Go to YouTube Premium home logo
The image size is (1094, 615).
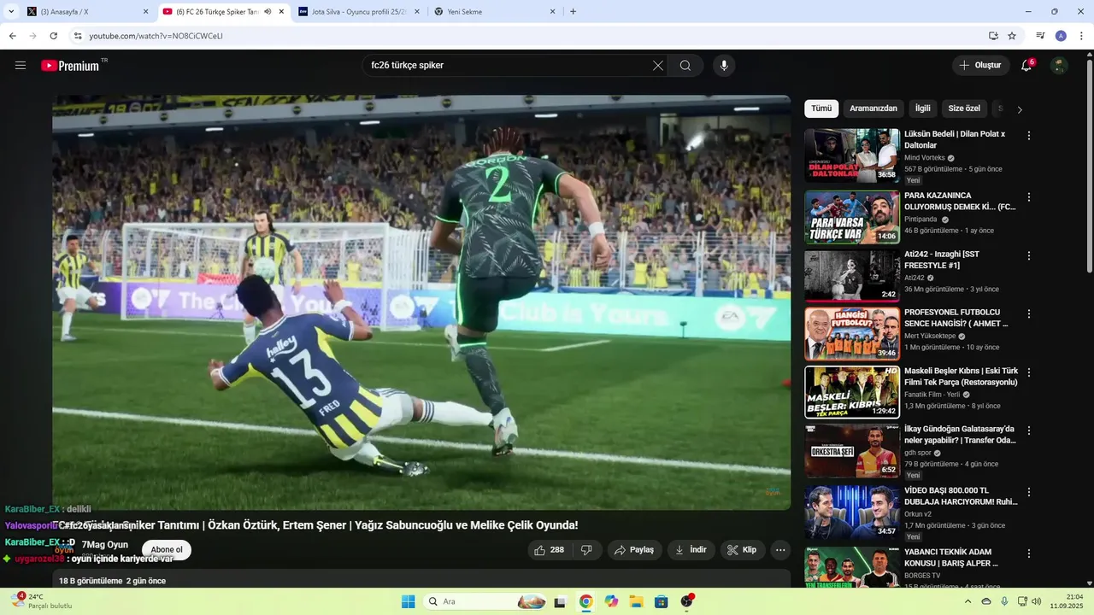click(70, 66)
